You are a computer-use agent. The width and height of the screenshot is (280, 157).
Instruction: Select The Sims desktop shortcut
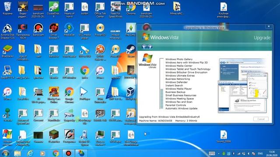[131, 30]
